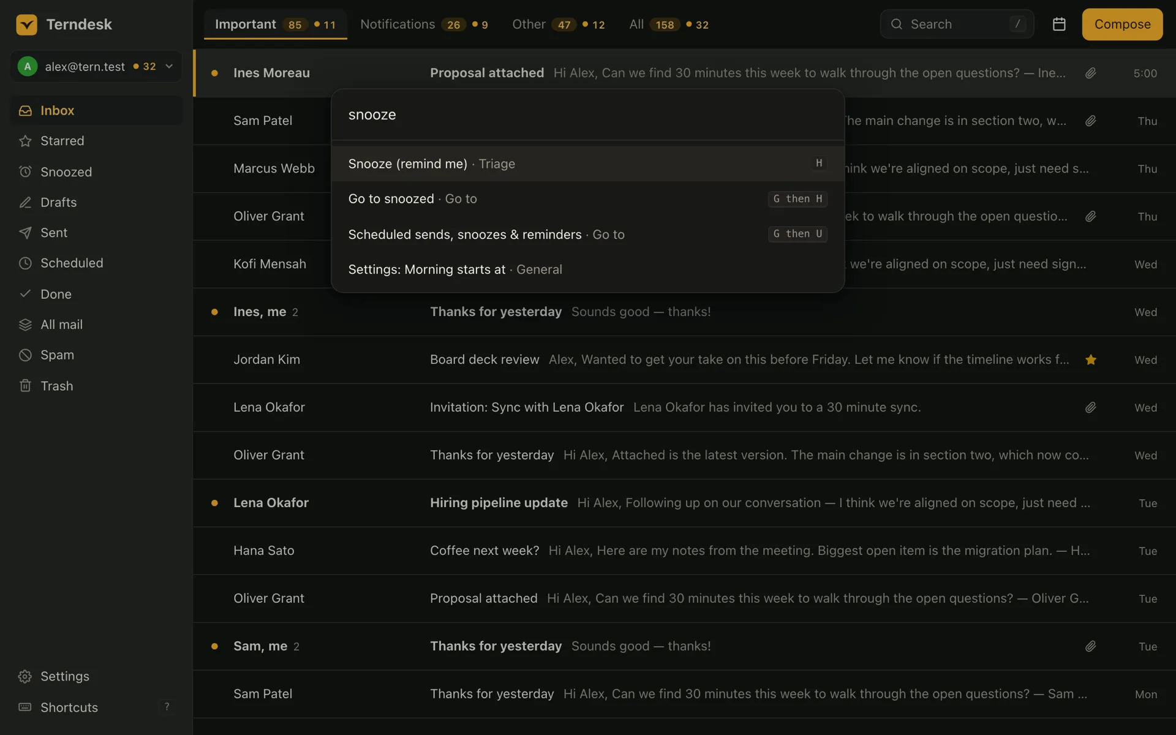Click the paperclip on Lena Okafor's invitation email

coord(1091,407)
